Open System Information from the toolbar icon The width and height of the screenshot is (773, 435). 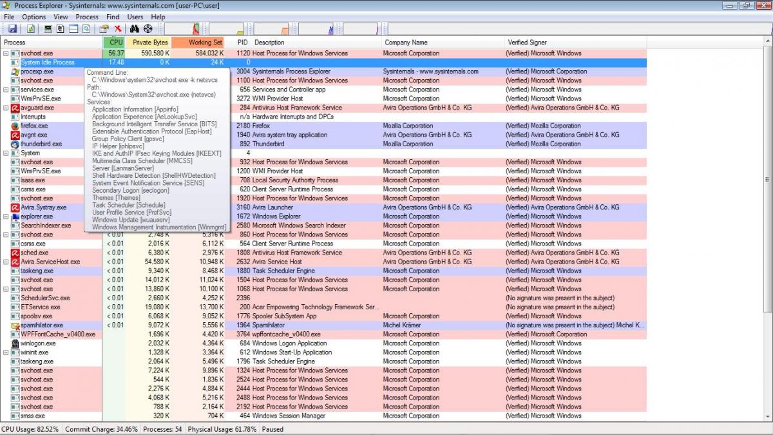click(48, 29)
